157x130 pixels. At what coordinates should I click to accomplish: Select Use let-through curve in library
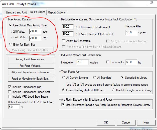tap(114, 90)
